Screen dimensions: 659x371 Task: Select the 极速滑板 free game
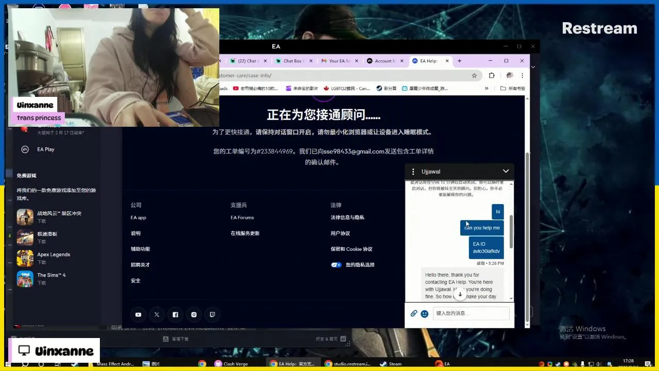coord(58,238)
